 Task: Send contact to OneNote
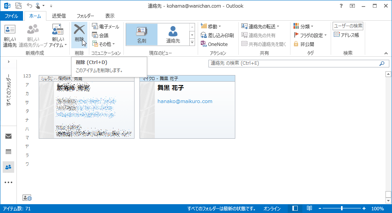point(214,44)
